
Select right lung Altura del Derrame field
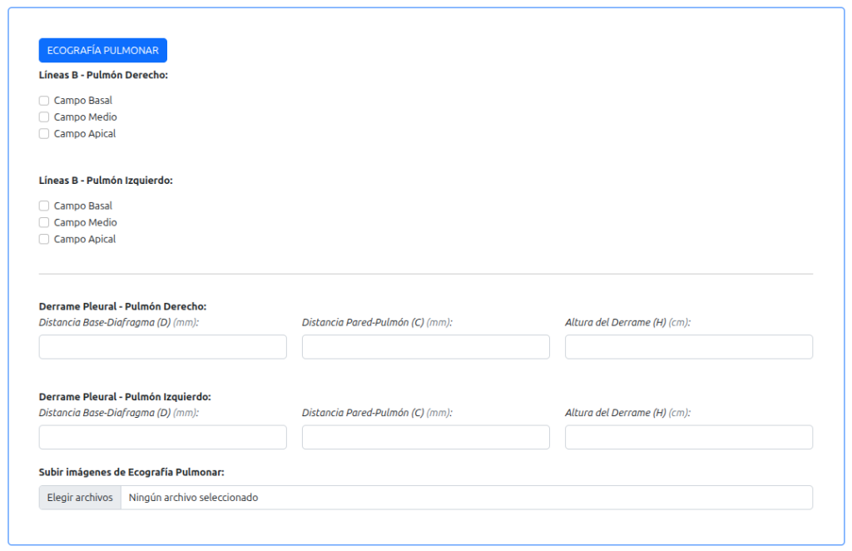688,347
